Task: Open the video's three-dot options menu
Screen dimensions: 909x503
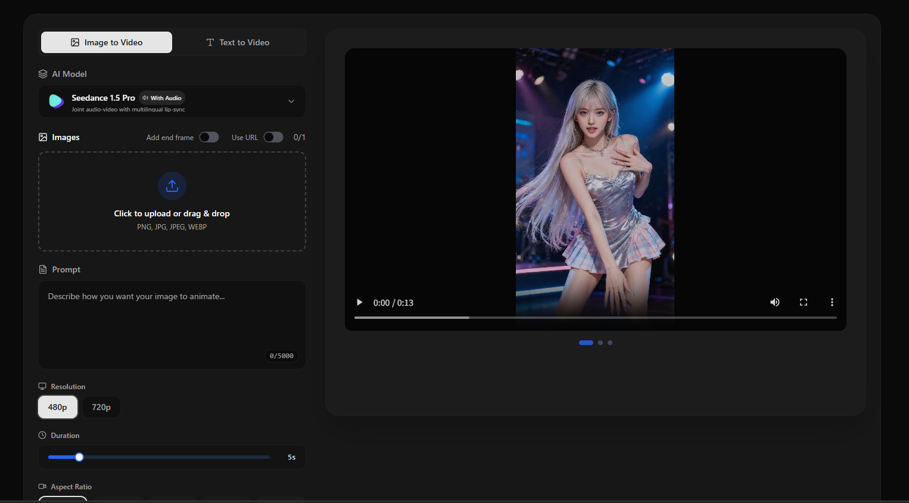Action: click(x=832, y=302)
